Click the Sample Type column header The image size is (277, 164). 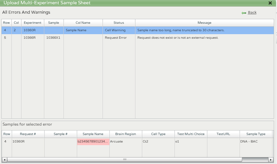(x=256, y=134)
